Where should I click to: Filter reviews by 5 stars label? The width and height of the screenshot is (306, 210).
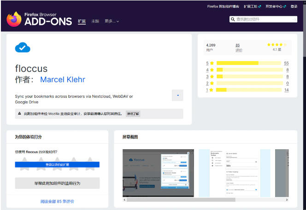tap(207, 63)
